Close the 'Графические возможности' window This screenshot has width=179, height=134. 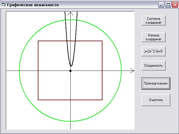pyautogui.click(x=175, y=5)
